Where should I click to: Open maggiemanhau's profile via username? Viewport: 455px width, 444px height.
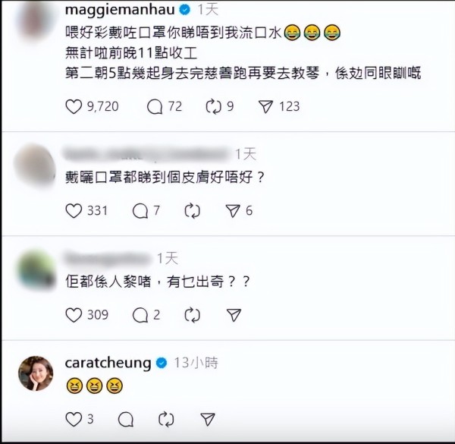pyautogui.click(x=120, y=10)
